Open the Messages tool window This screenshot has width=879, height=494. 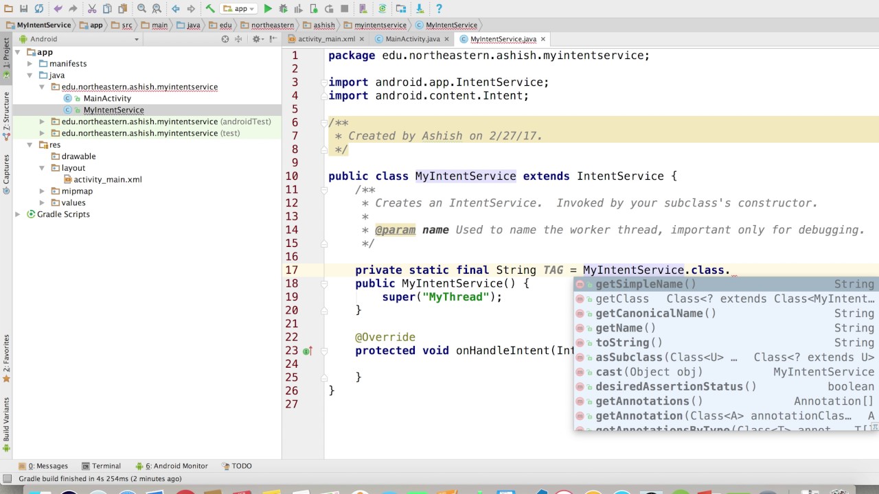(44, 466)
